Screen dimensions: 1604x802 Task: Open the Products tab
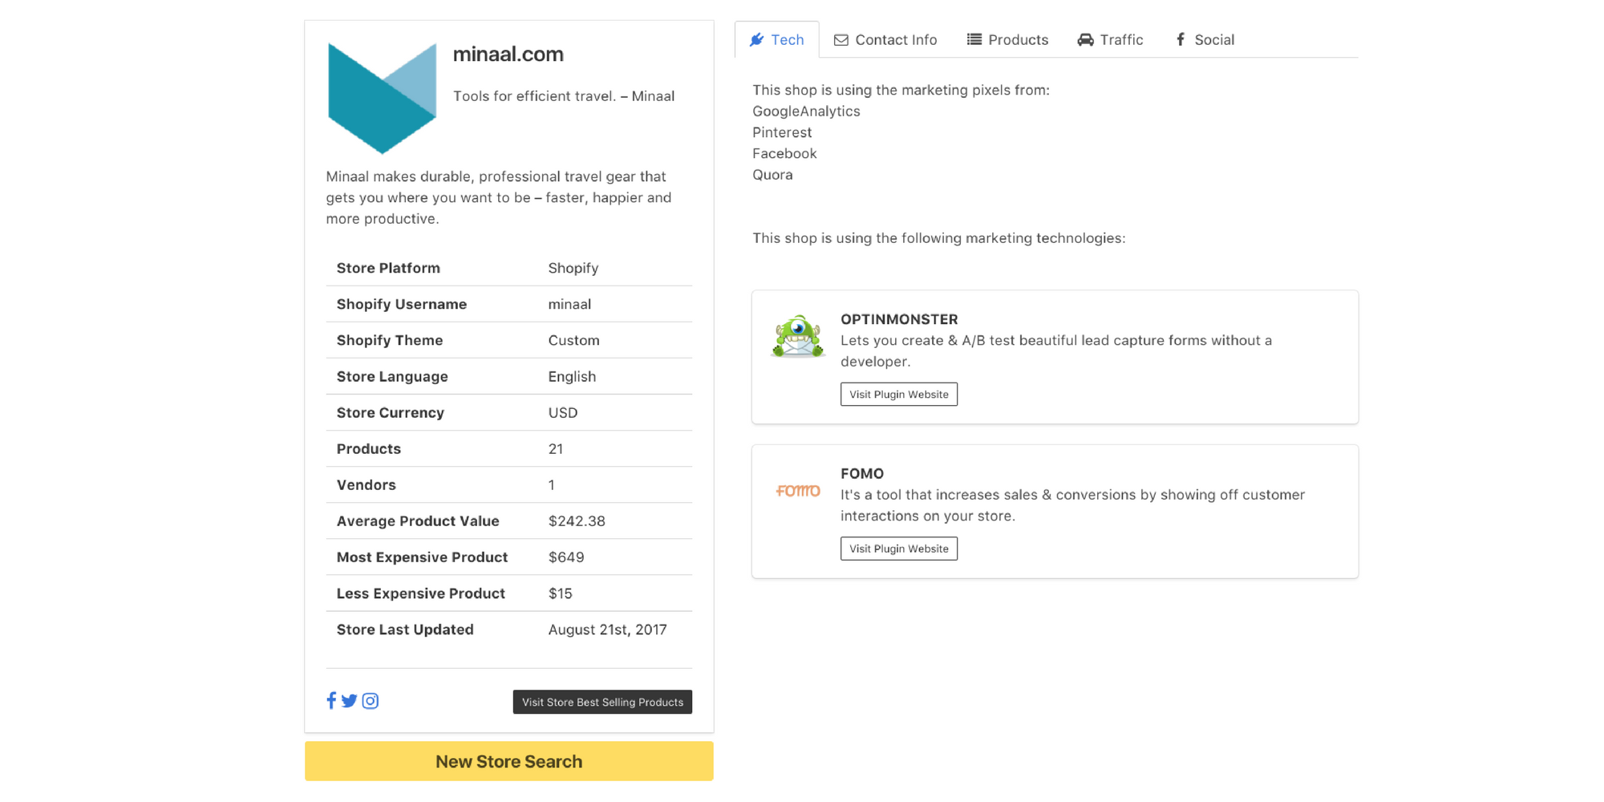click(x=1007, y=39)
